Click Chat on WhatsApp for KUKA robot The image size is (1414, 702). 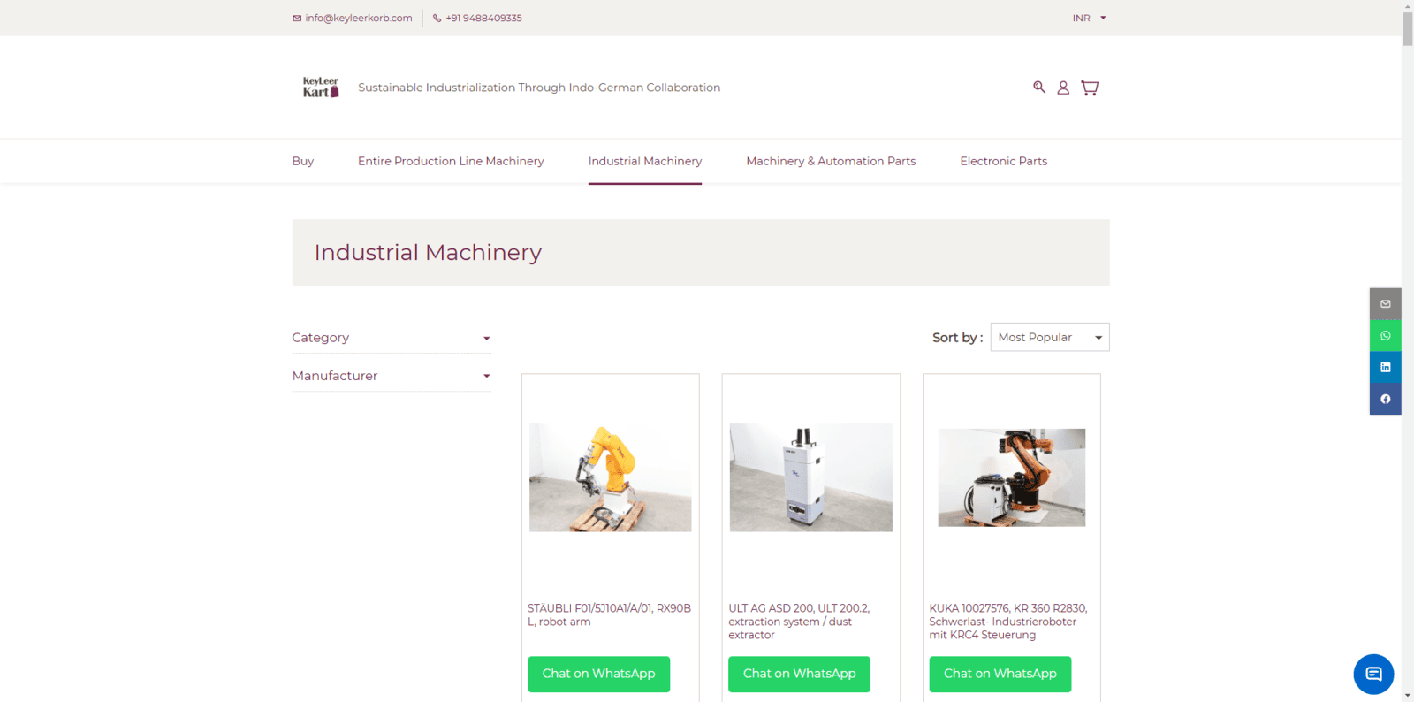click(x=1000, y=674)
